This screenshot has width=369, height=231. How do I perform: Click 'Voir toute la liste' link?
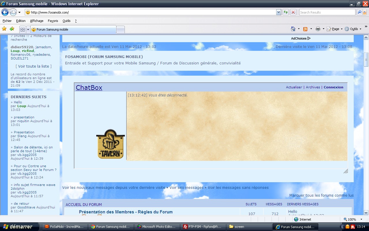click(x=34, y=66)
